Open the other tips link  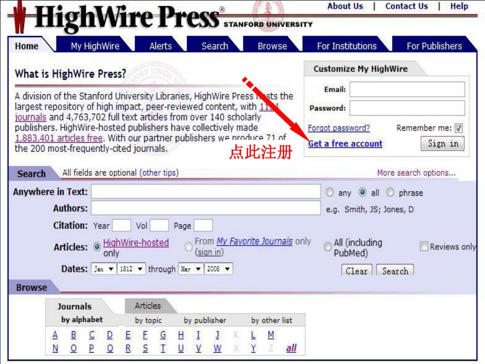click(159, 173)
